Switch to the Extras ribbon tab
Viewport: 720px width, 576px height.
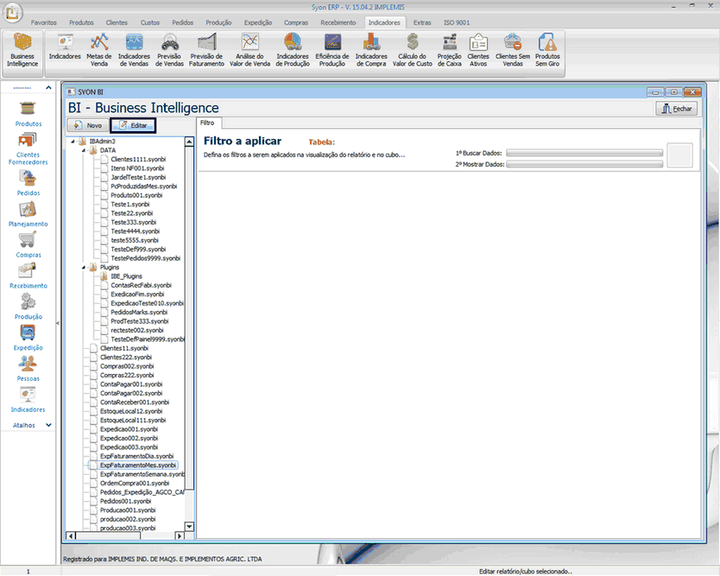[x=422, y=22]
